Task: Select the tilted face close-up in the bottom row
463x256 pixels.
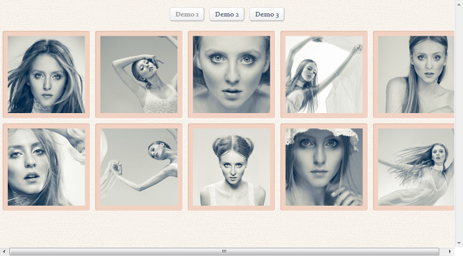Action: (x=46, y=167)
